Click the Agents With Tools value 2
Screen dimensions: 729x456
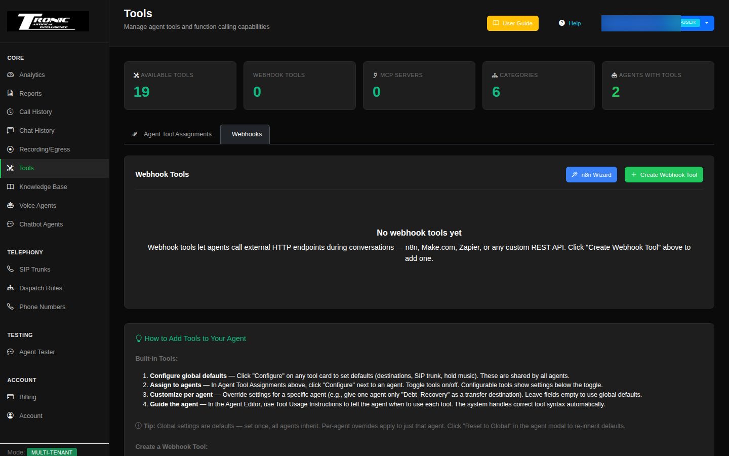tap(616, 92)
